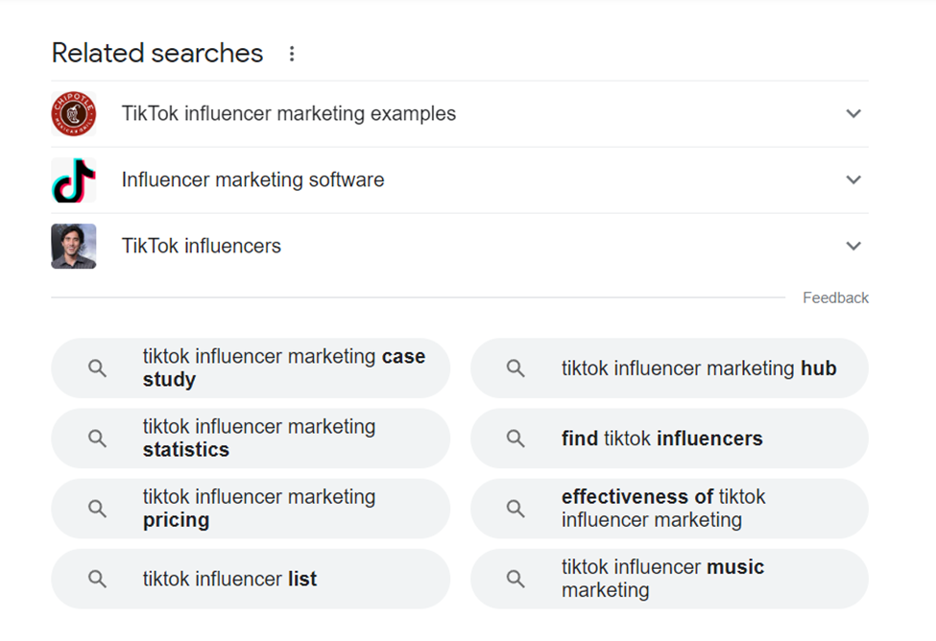Expand the TikTok influencers row
This screenshot has height=641, width=936.
[853, 246]
